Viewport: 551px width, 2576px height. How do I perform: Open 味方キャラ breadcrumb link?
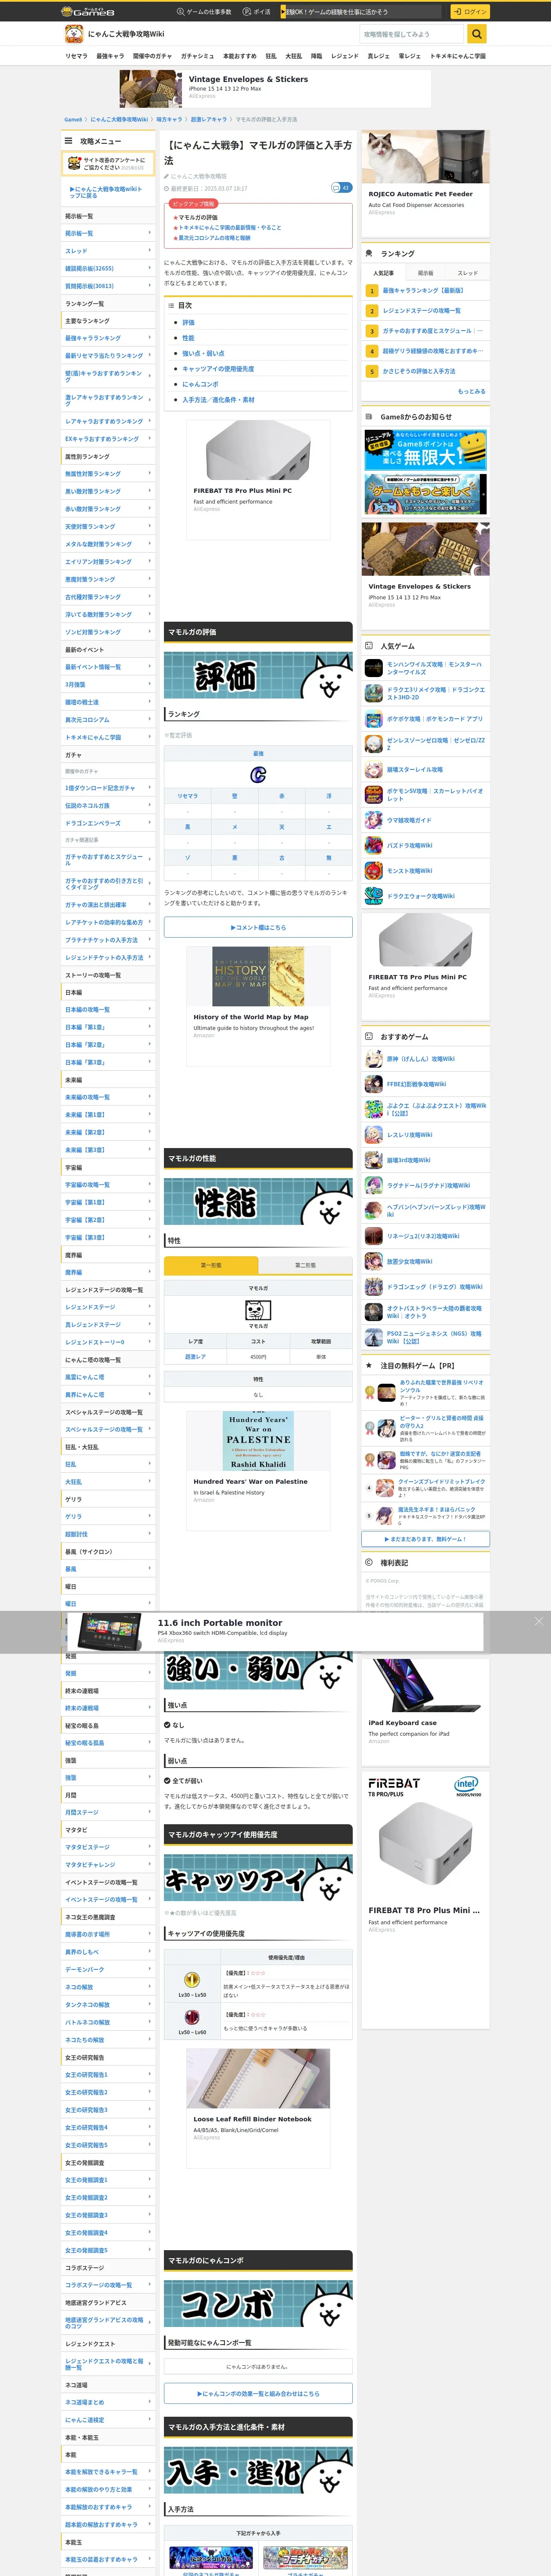click(169, 119)
